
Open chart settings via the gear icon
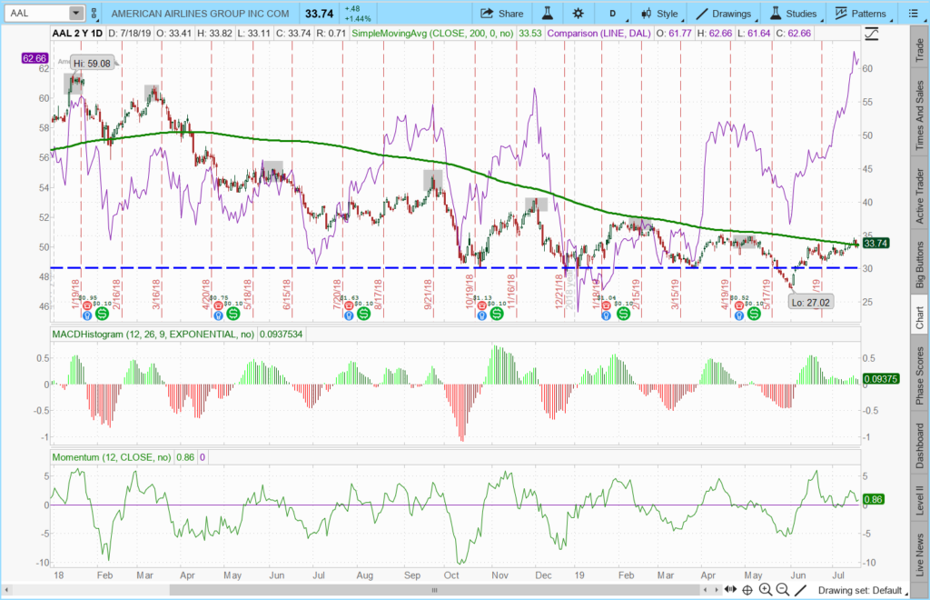(579, 14)
